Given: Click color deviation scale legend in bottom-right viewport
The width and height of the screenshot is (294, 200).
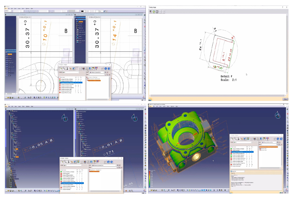Looking at the screenshot, I should [x=151, y=179].
